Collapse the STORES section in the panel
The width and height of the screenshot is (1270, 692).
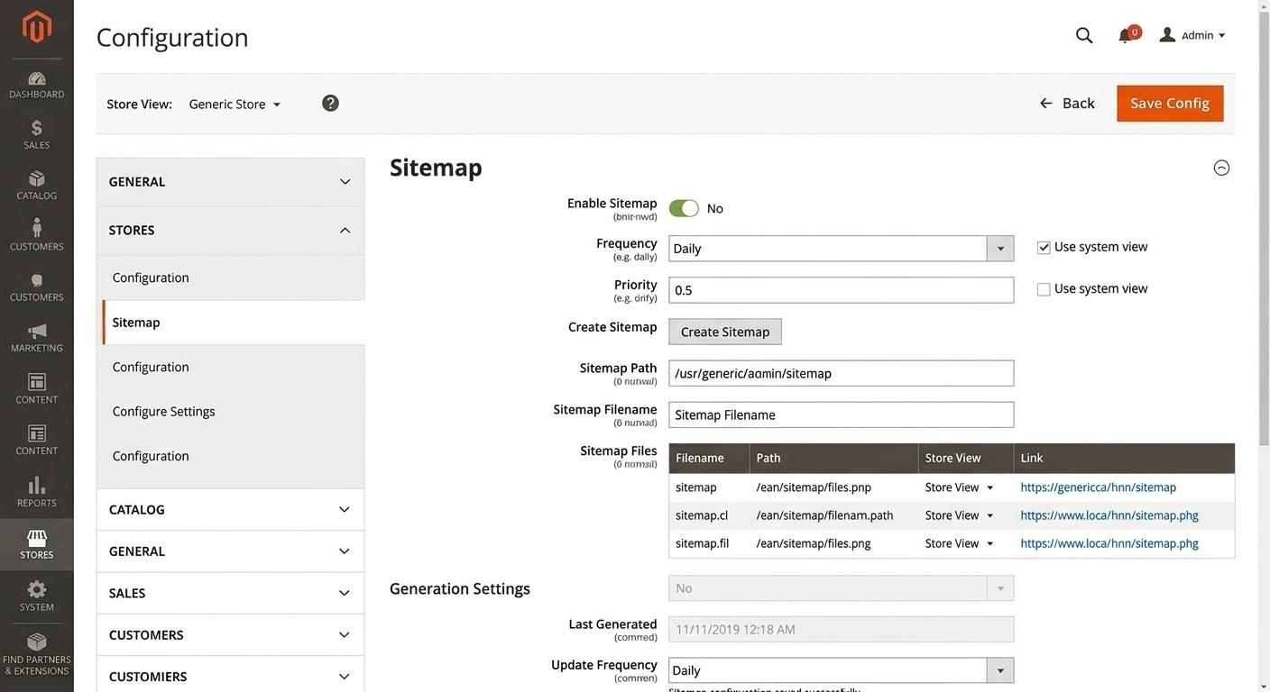point(344,230)
